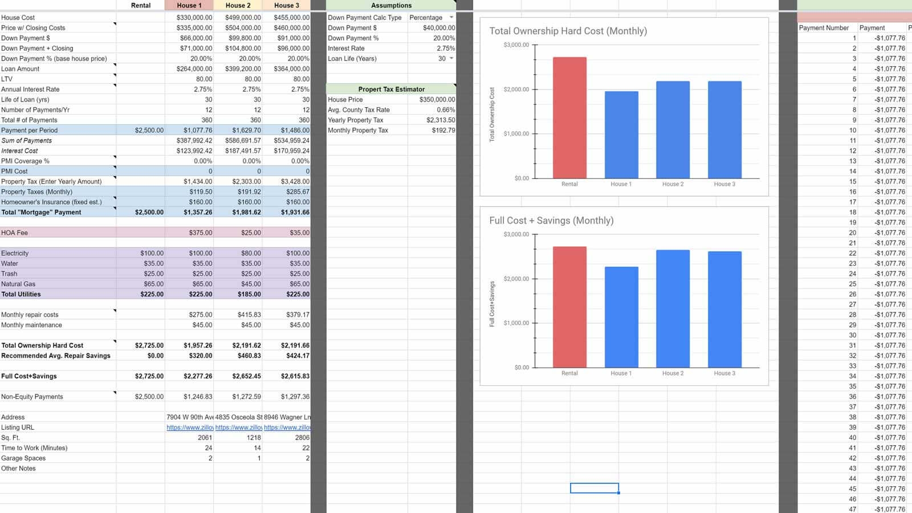
Task: Select the Rental column header cell
Action: coord(141,5)
